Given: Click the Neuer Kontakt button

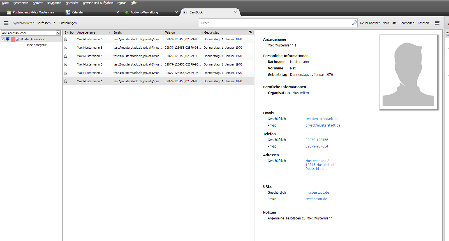Looking at the screenshot, I should tap(370, 23).
